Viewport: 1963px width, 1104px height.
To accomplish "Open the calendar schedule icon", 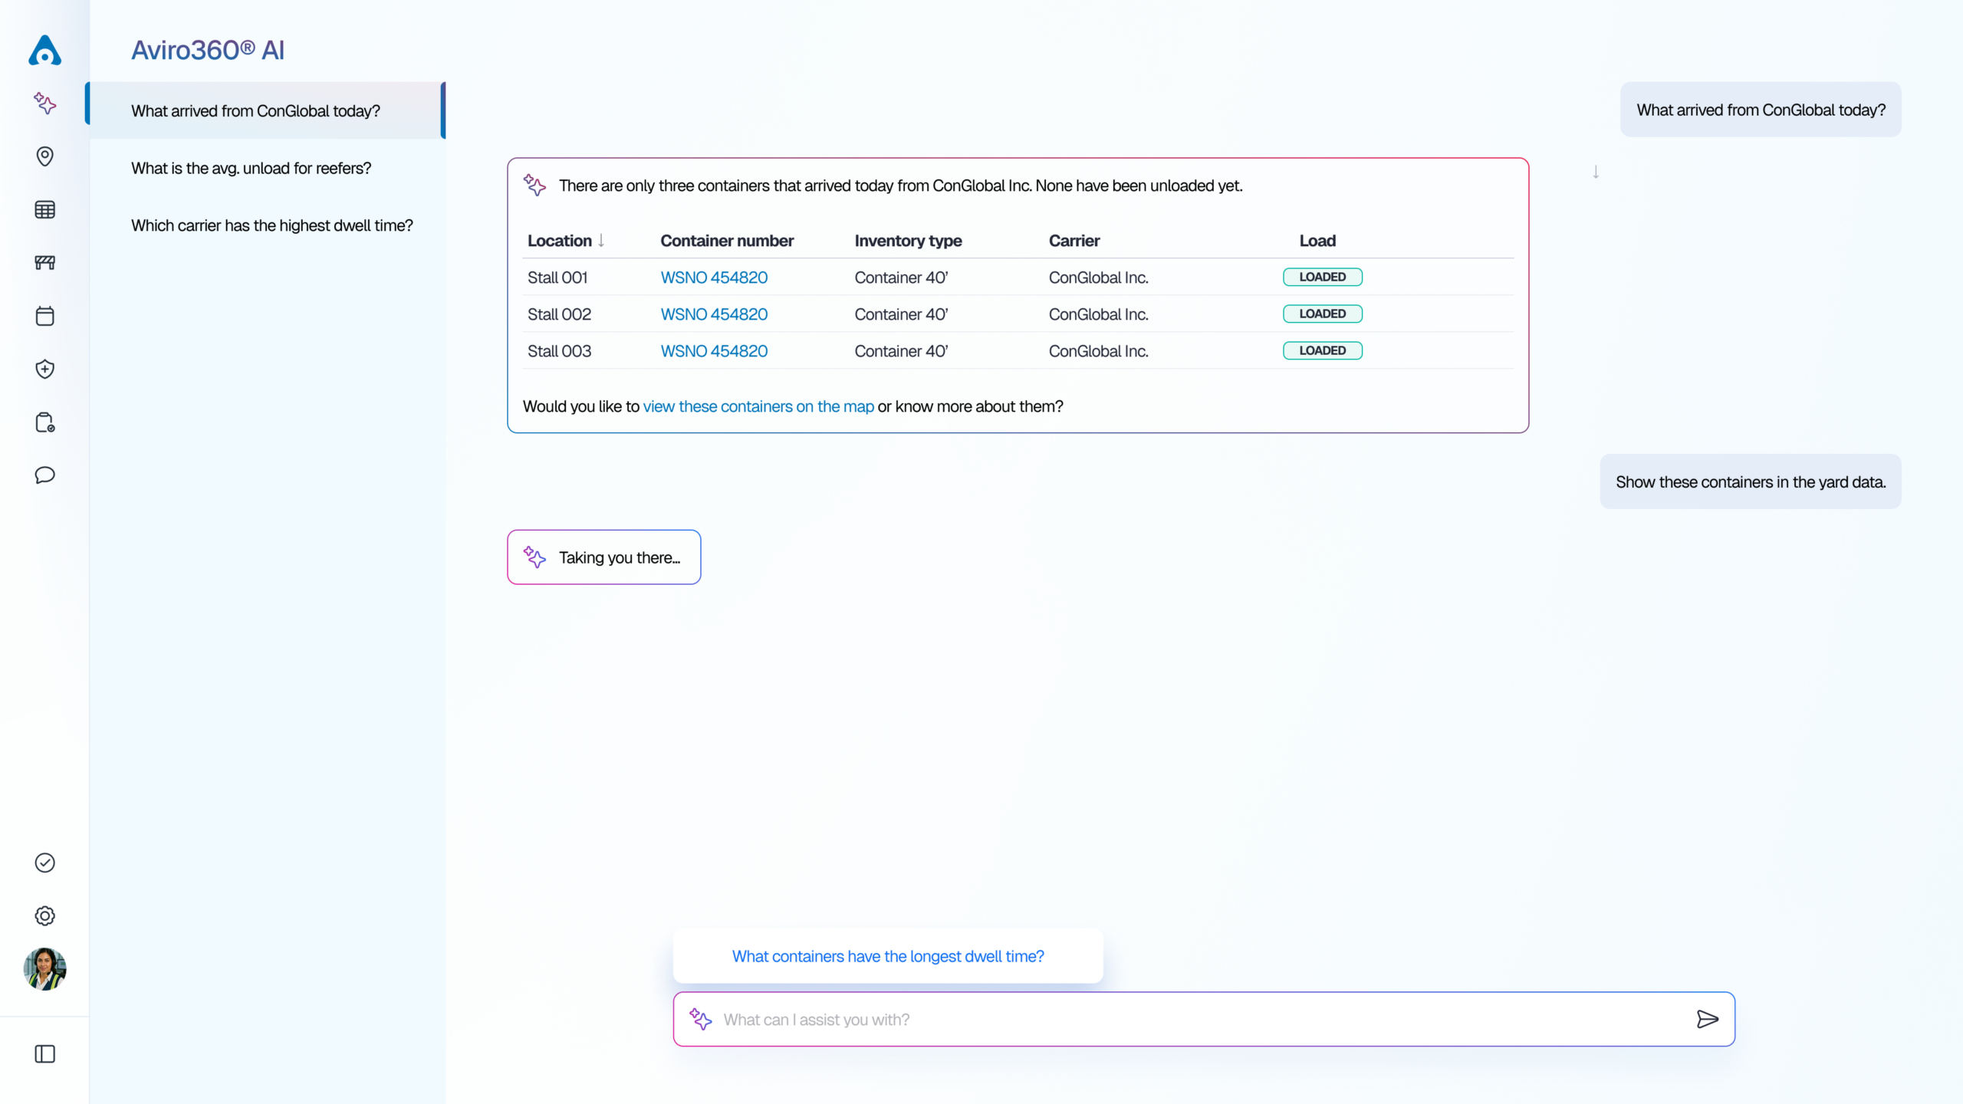I will pyautogui.click(x=44, y=316).
